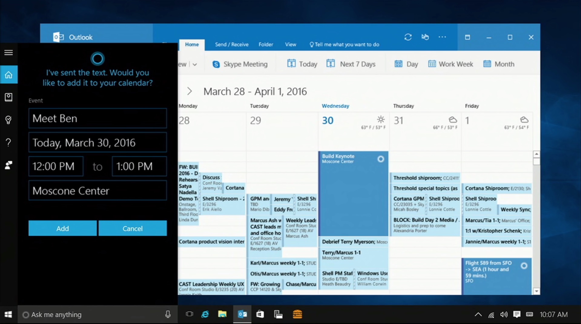Image resolution: width=581 pixels, height=324 pixels.
Task: Start a Skype Meeting
Action: (240, 64)
